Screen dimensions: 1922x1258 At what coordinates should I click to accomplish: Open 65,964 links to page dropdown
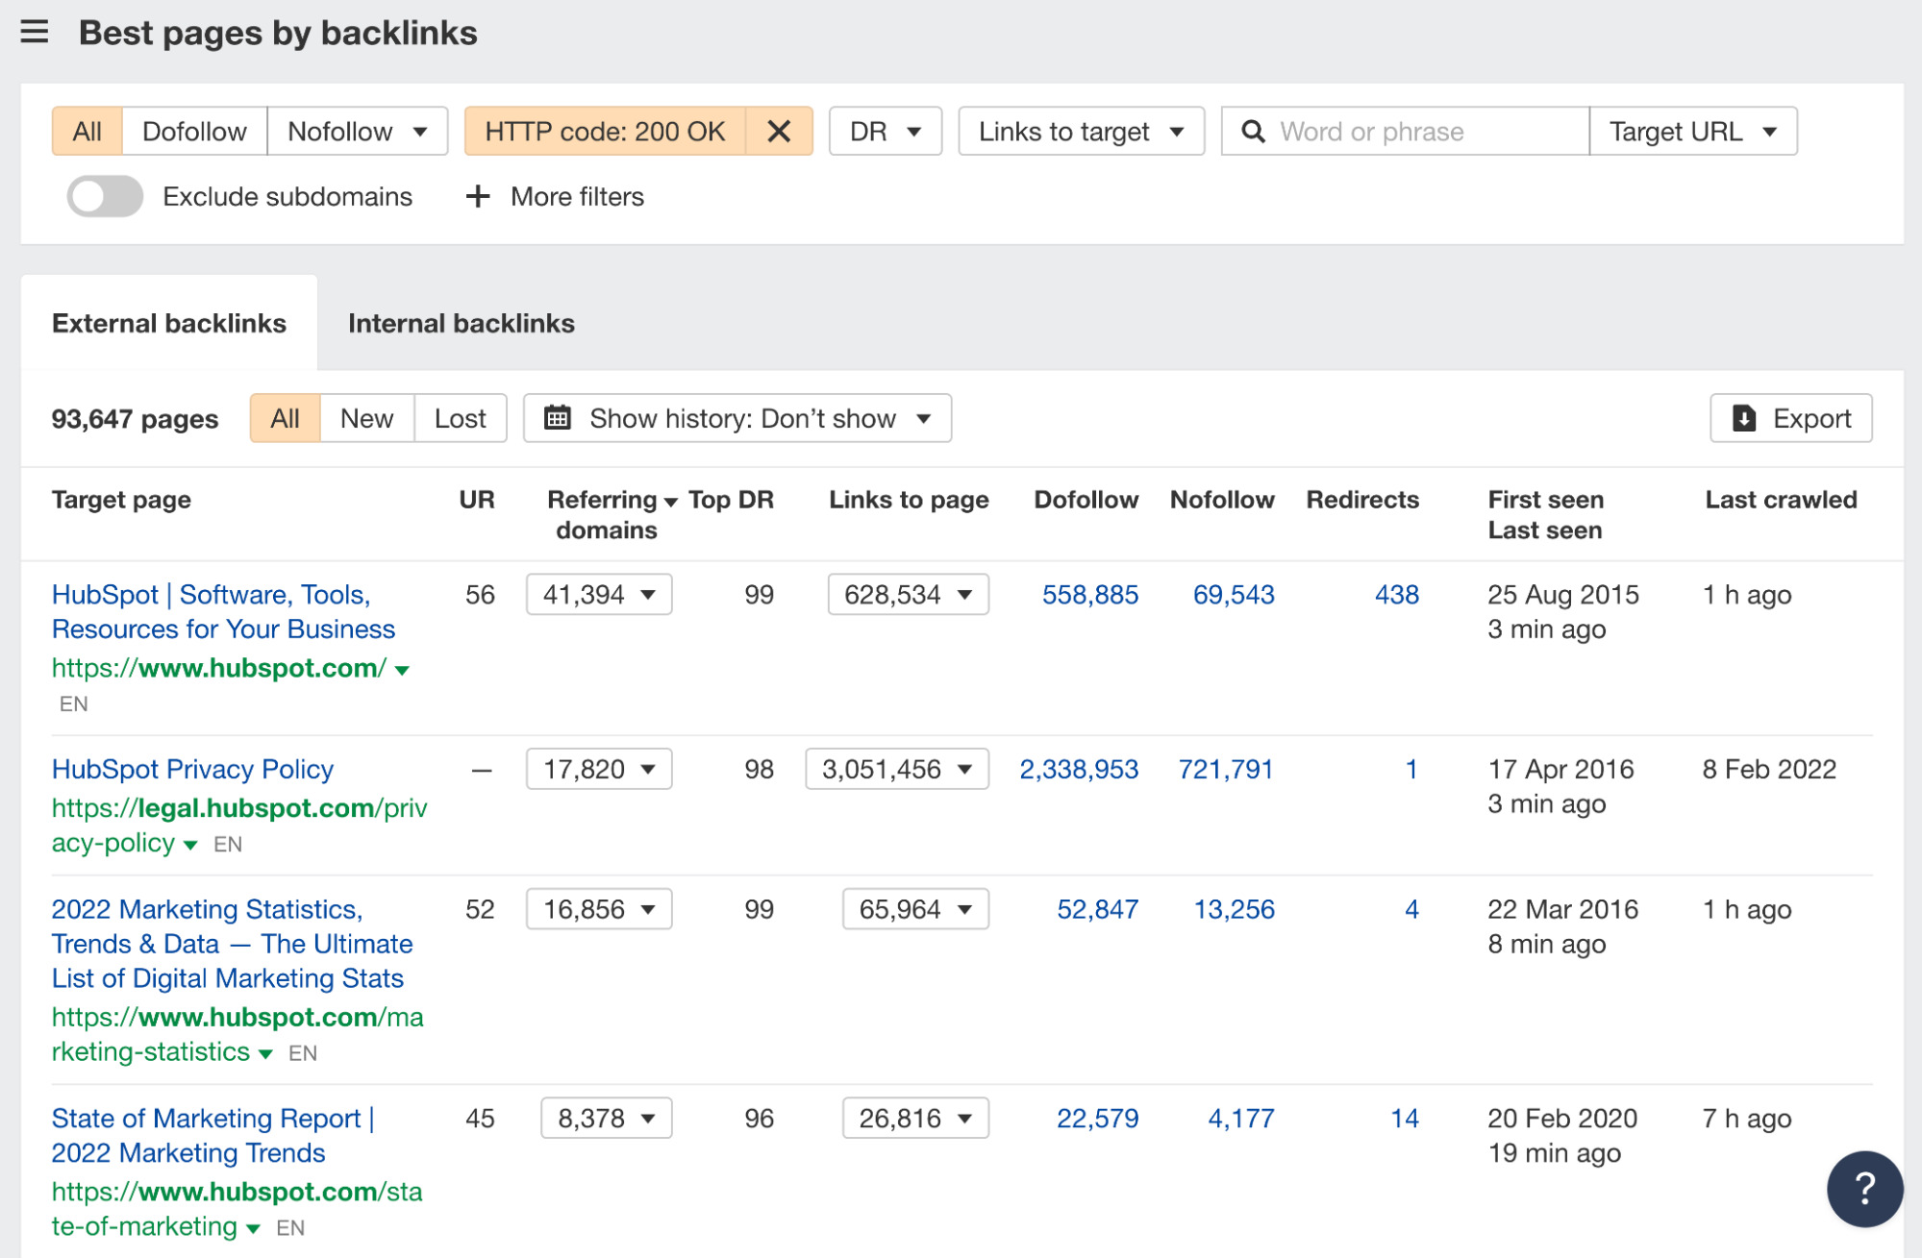[x=915, y=909]
